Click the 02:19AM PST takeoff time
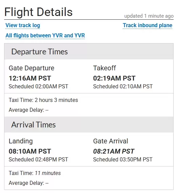This screenshot has height=193, width=176. tap(114, 78)
